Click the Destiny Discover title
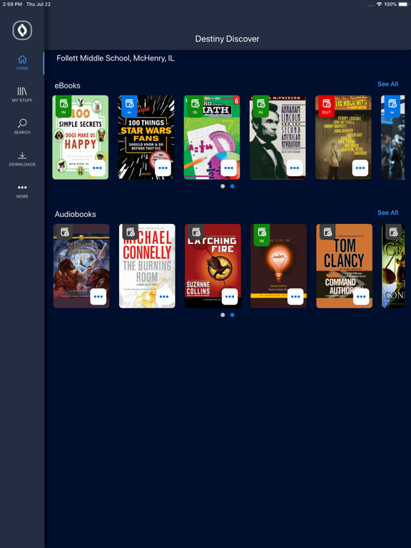 [227, 39]
